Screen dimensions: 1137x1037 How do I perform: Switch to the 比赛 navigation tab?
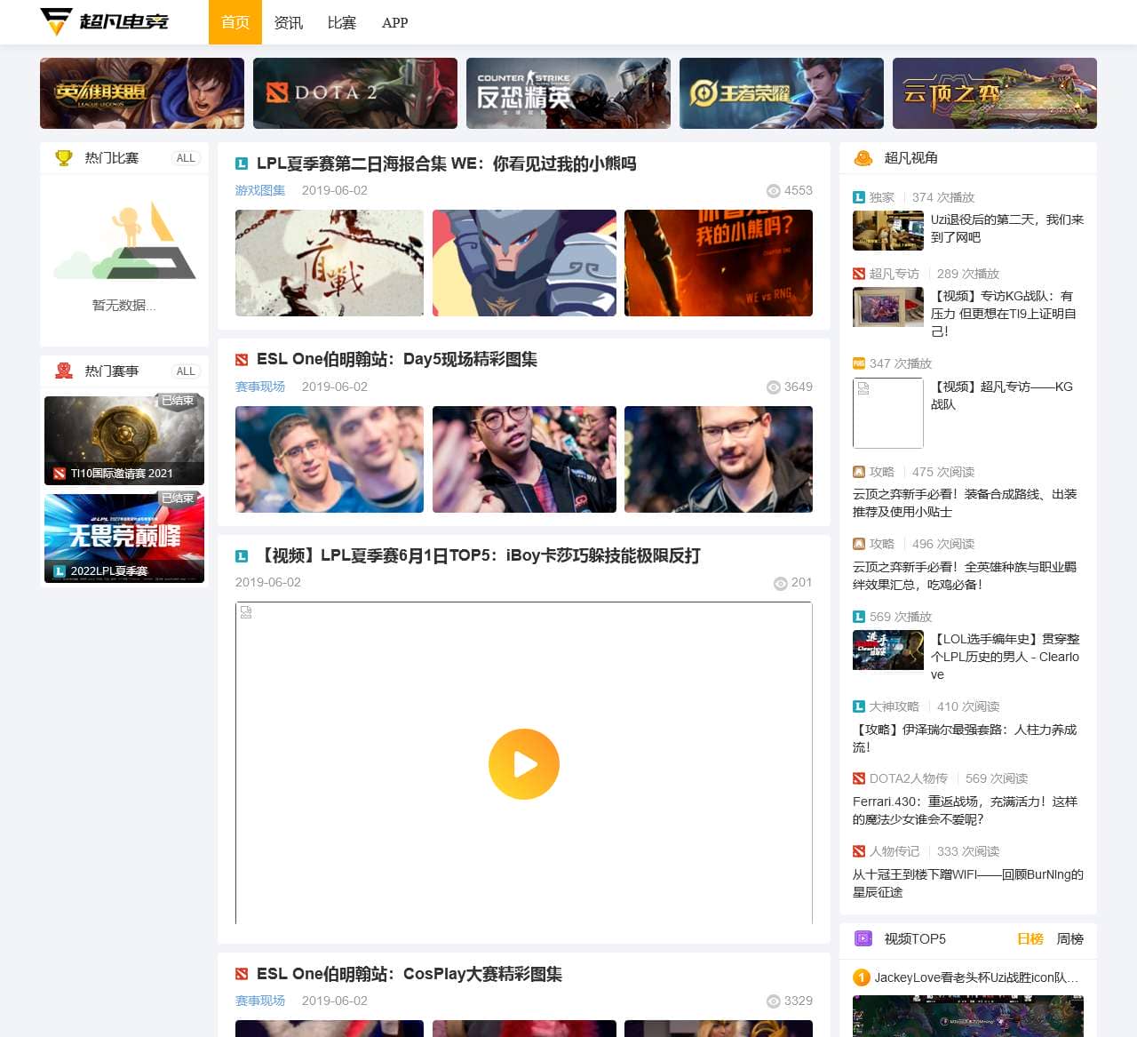coord(342,22)
